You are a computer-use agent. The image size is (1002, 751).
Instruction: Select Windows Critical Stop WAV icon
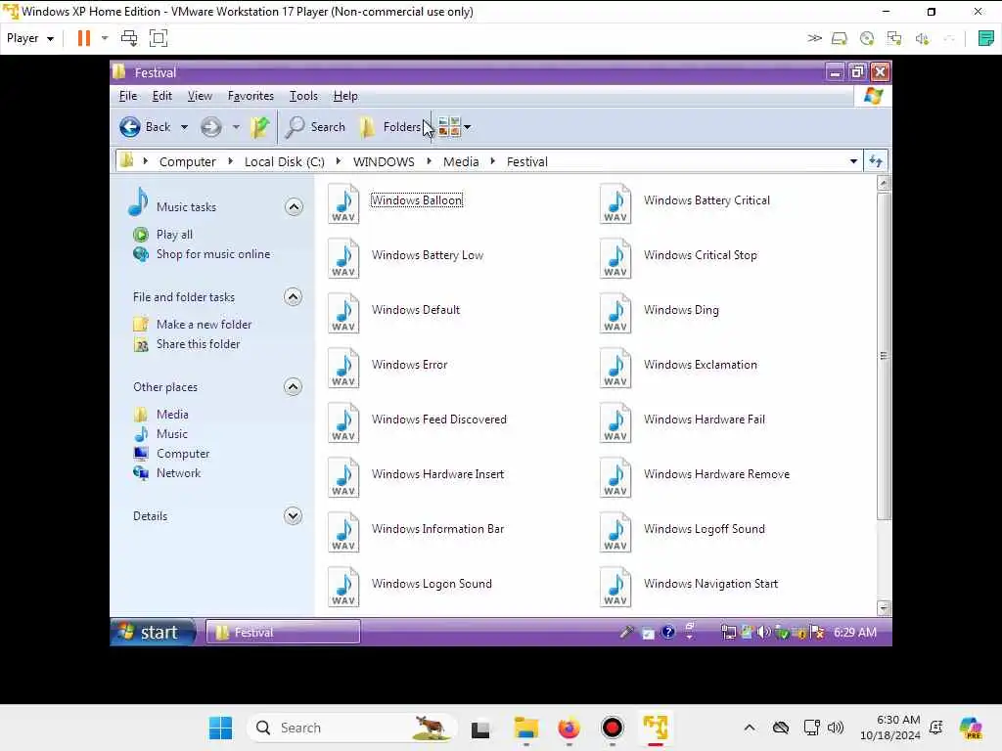point(615,258)
